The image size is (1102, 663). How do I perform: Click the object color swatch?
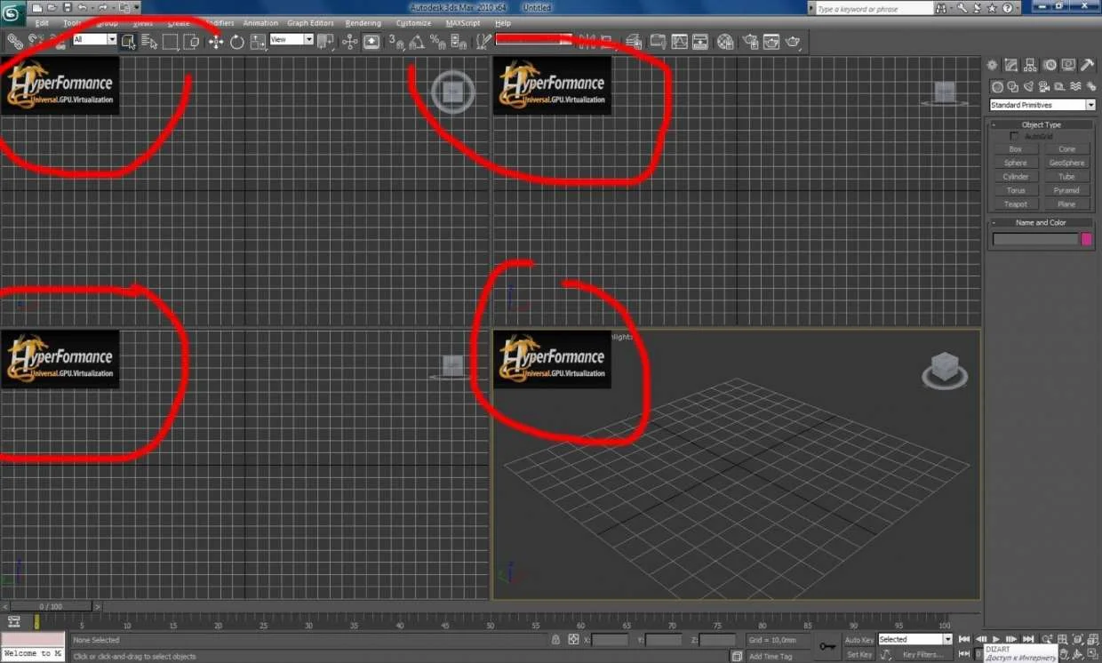point(1086,239)
